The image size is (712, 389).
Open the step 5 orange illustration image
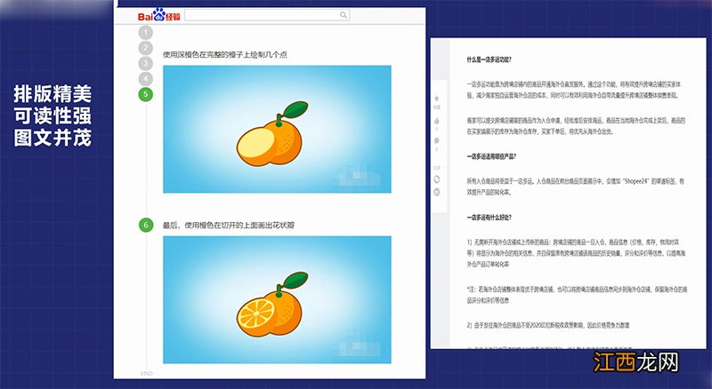[x=277, y=129]
